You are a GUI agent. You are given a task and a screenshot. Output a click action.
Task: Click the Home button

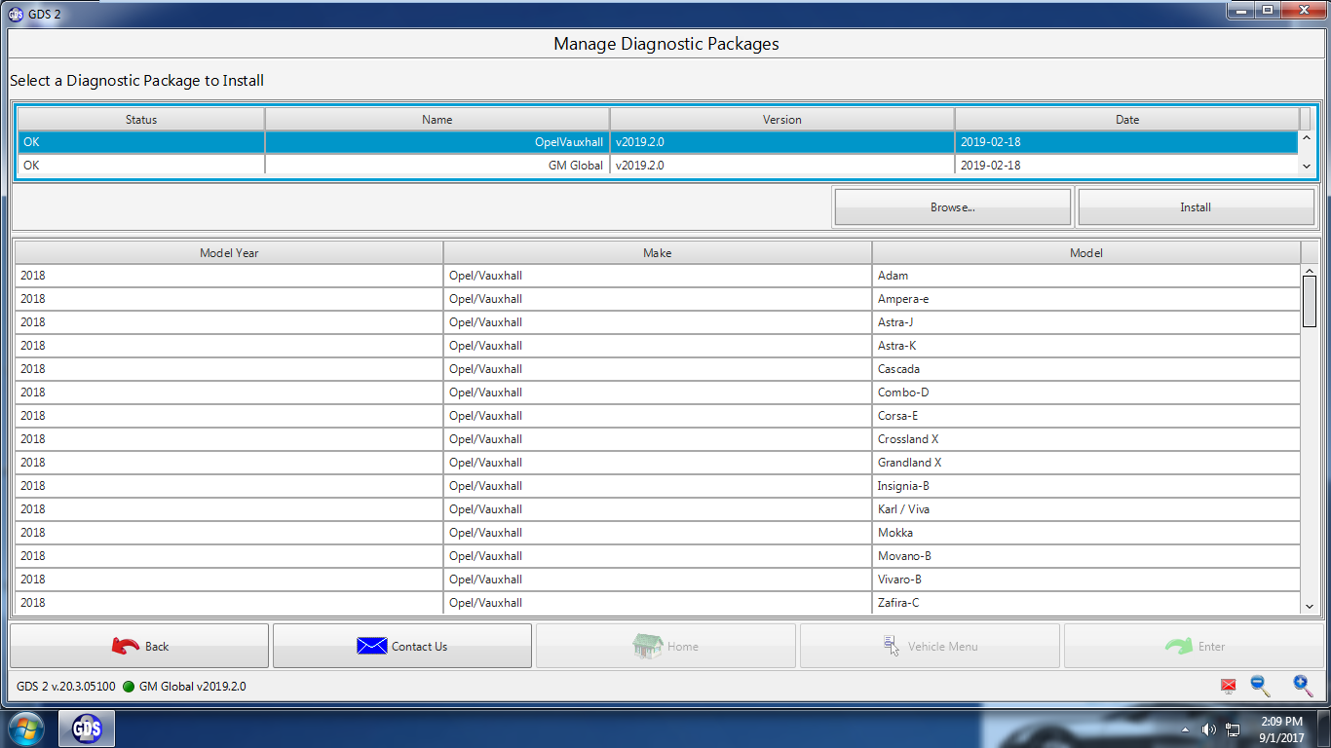[x=665, y=646]
